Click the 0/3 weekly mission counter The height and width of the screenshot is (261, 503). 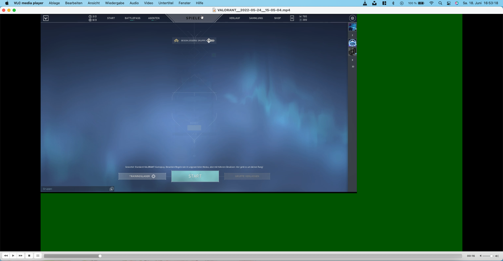tap(93, 20)
